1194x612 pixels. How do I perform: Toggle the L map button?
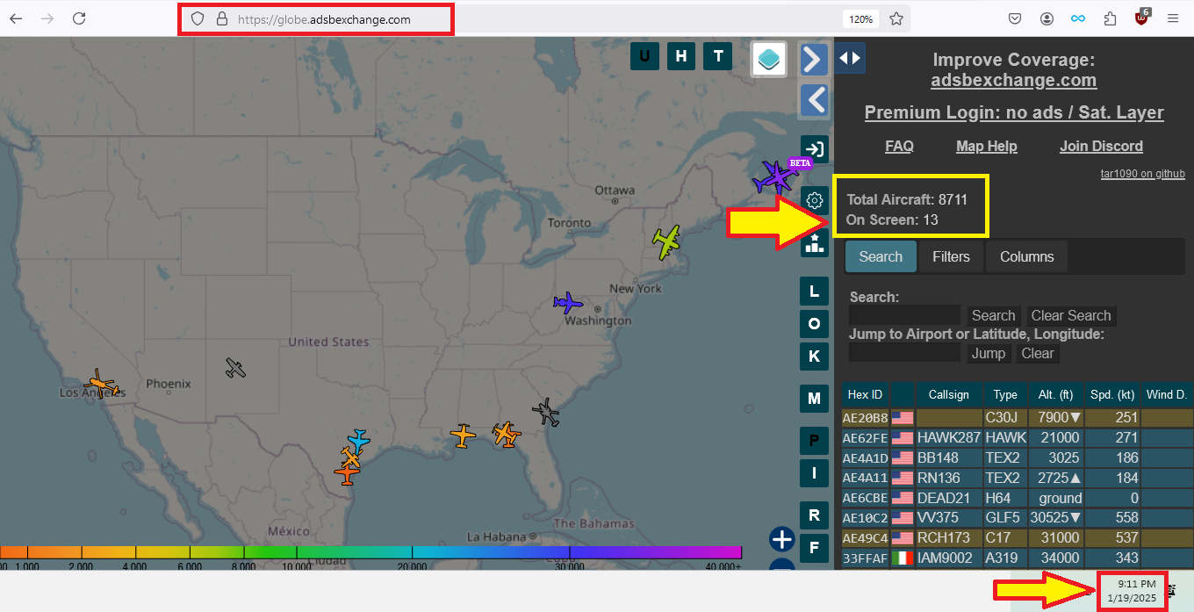[814, 291]
